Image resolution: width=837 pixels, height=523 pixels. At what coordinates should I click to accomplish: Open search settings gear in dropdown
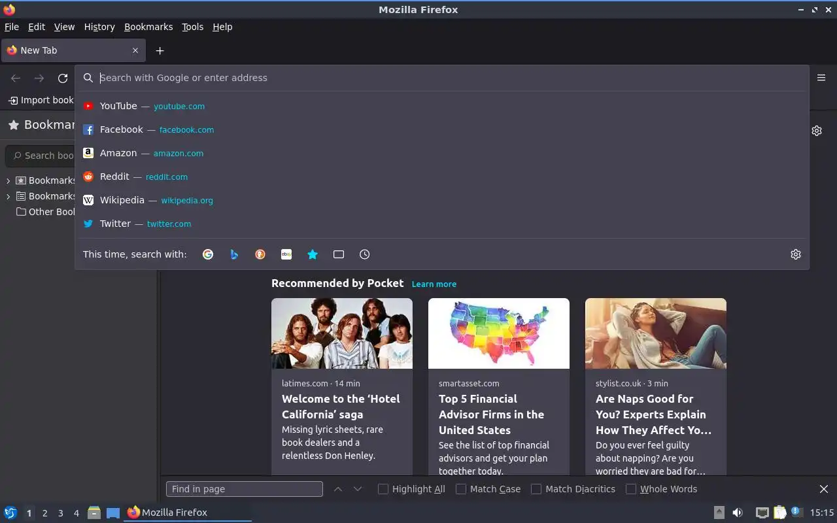796,254
